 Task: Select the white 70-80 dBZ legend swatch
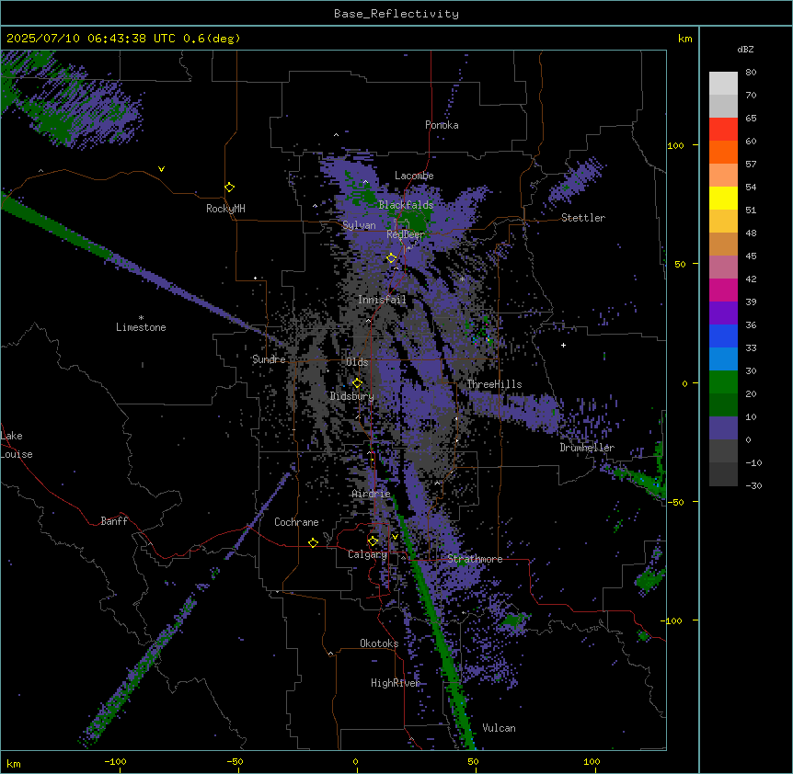(x=723, y=84)
